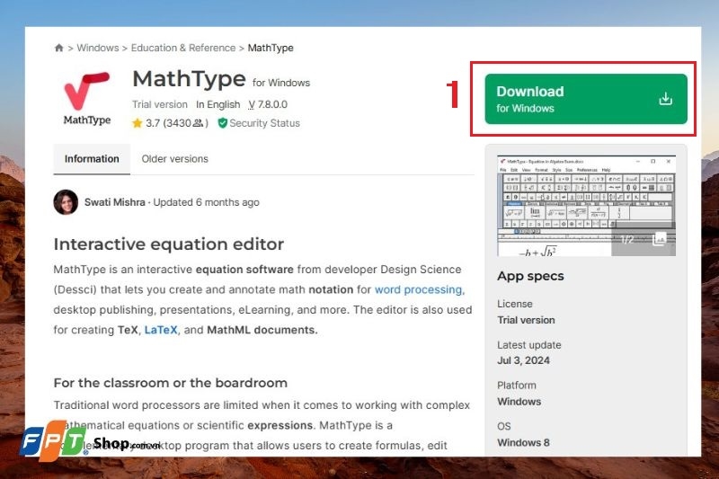Click the MathType breadcrumb text
Image resolution: width=719 pixels, height=479 pixels.
pyautogui.click(x=271, y=48)
